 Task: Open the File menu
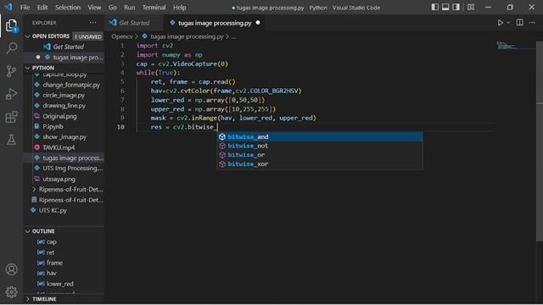25,8
